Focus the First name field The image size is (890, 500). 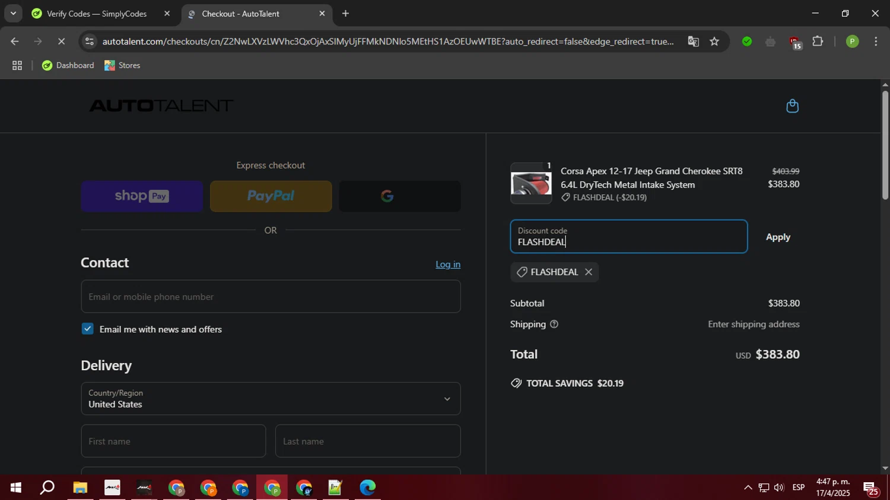[173, 441]
